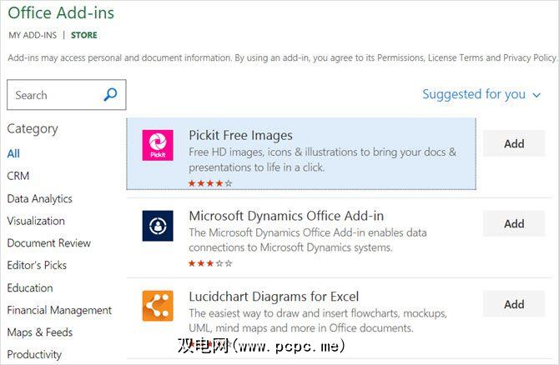This screenshot has height=365, width=559.
Task: Add Pickit Free Images add-in
Action: tap(514, 143)
